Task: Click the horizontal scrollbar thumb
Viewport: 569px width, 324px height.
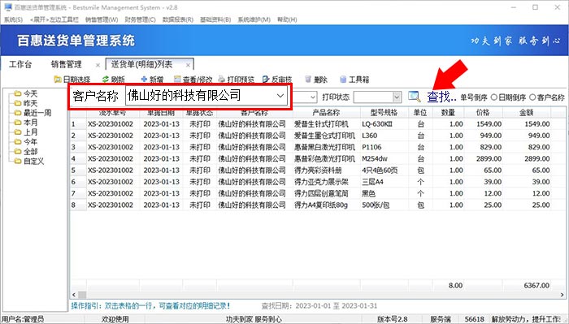Action: pyautogui.click(x=82, y=295)
